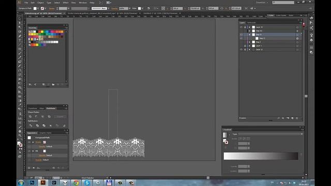Image resolution: width=331 pixels, height=186 pixels.
Task: Select the Magic Wand tool
Action: (x=20, y=27)
